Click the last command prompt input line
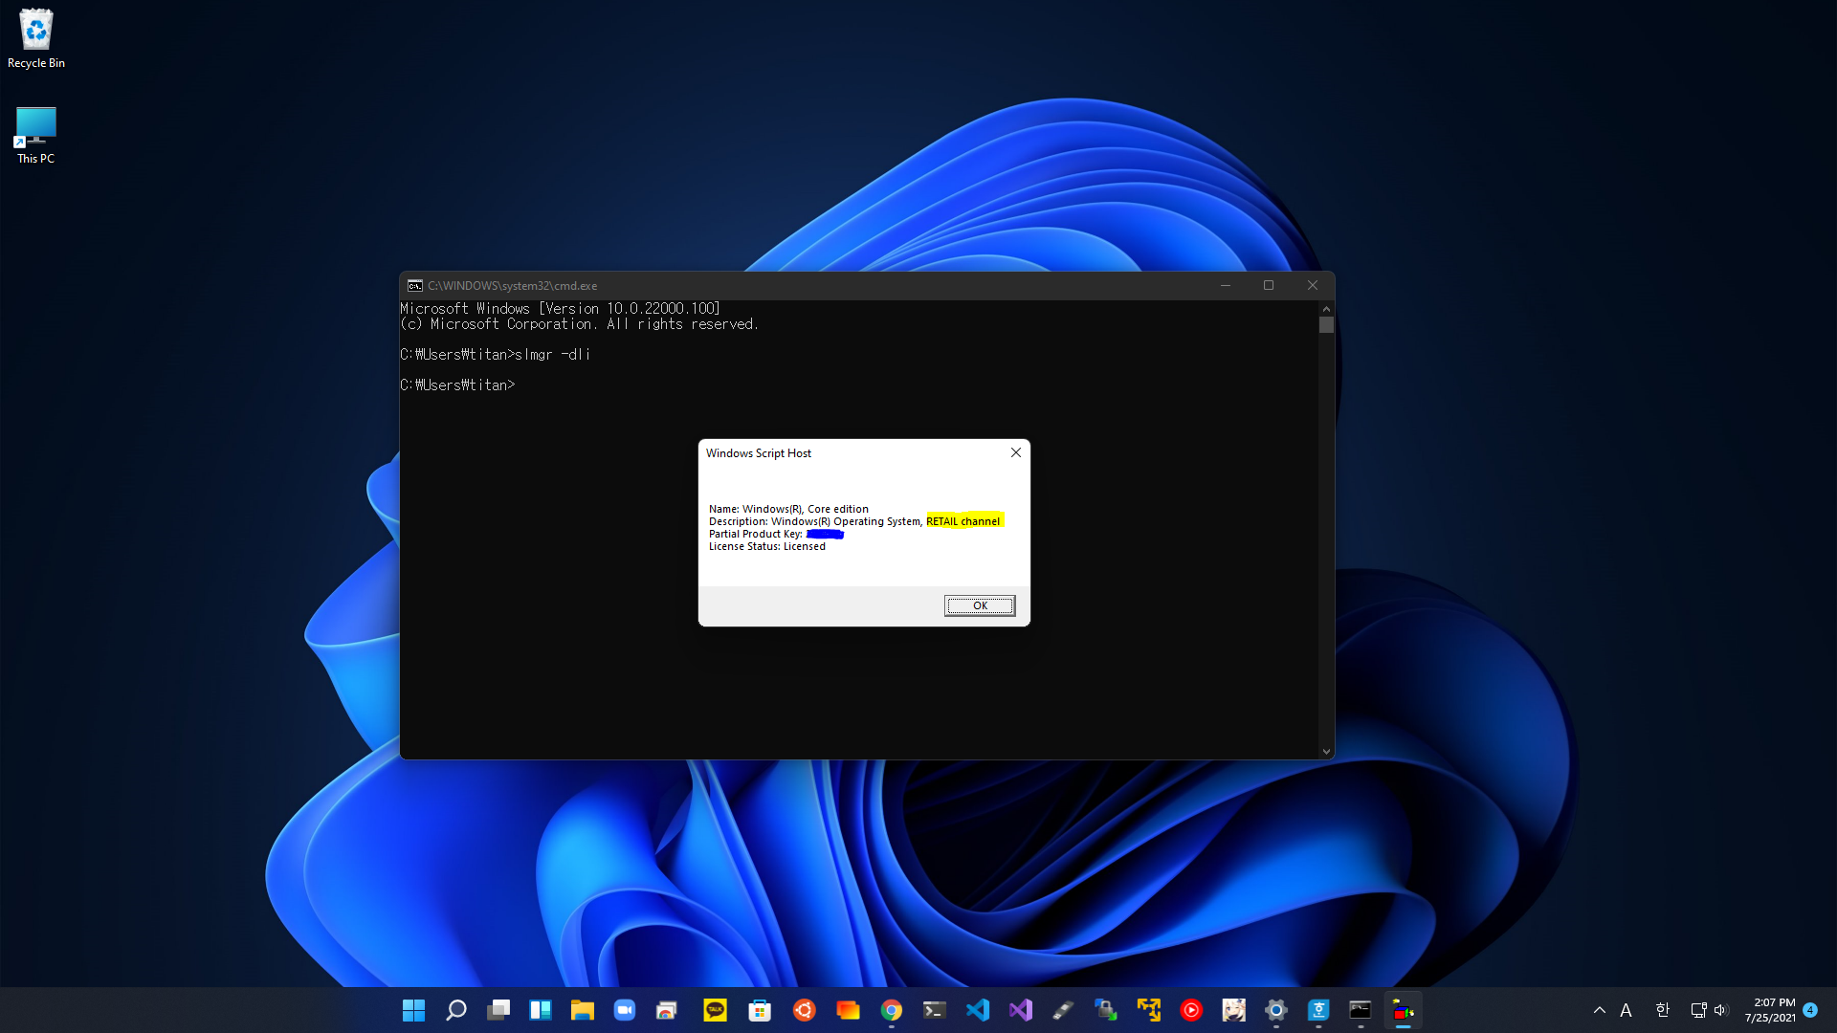Screen dimensions: 1837x1033 457,385
